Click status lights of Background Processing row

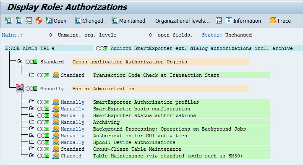pyautogui.click(x=43, y=129)
